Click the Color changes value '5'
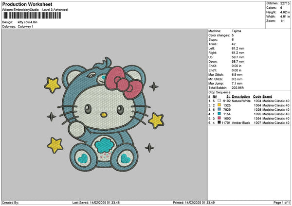 coord(233,35)
